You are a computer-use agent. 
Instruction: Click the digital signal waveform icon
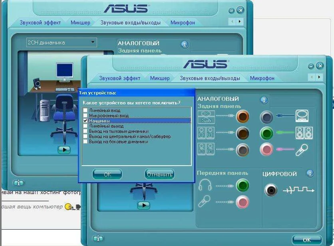tap(298, 190)
